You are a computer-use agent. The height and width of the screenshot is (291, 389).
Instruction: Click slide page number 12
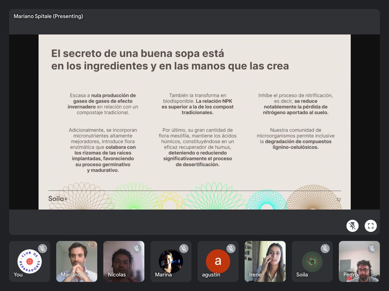[x=339, y=199]
